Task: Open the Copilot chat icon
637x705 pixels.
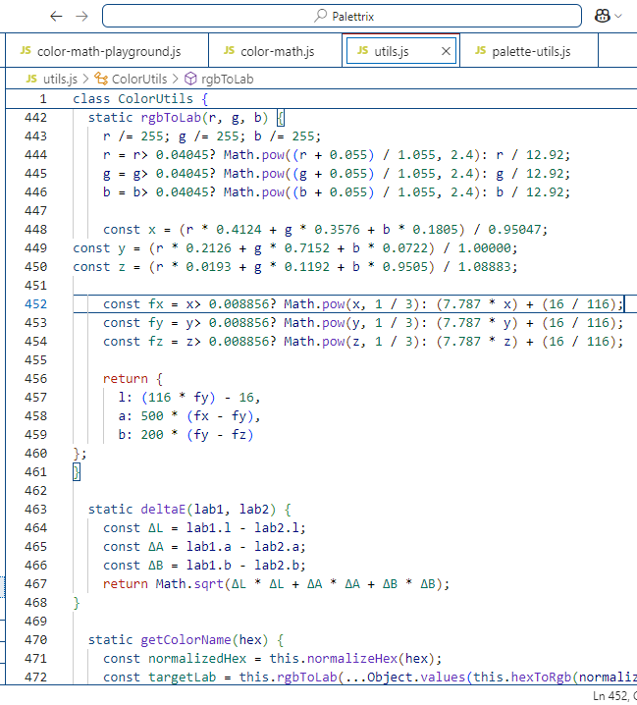Action: (602, 16)
